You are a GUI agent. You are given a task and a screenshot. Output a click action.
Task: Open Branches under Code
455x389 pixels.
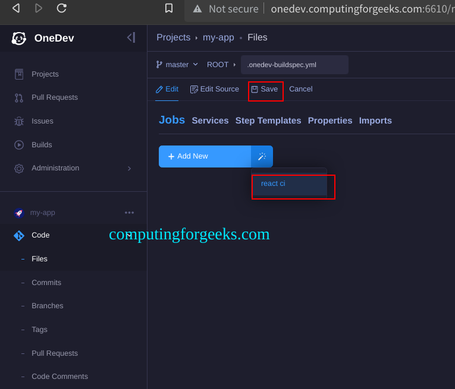pos(48,306)
